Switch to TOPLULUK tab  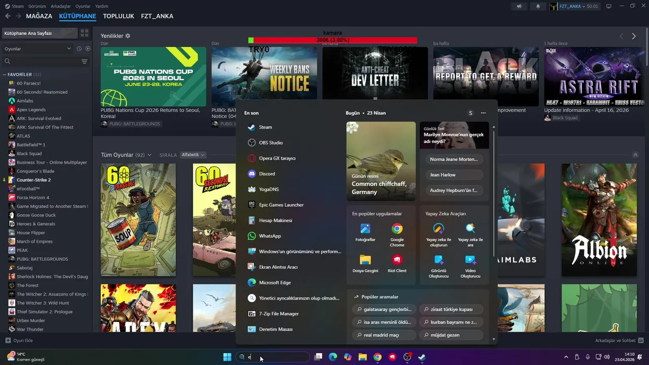(119, 16)
